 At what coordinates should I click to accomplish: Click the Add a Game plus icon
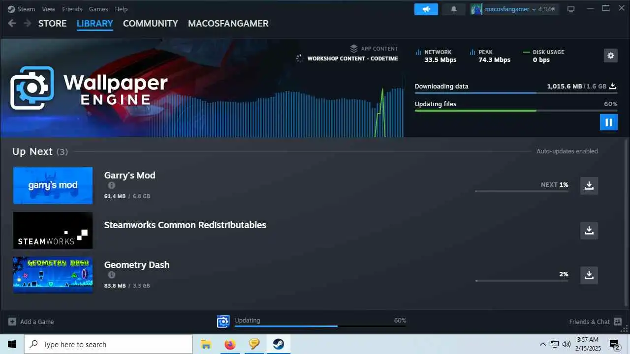[12, 322]
